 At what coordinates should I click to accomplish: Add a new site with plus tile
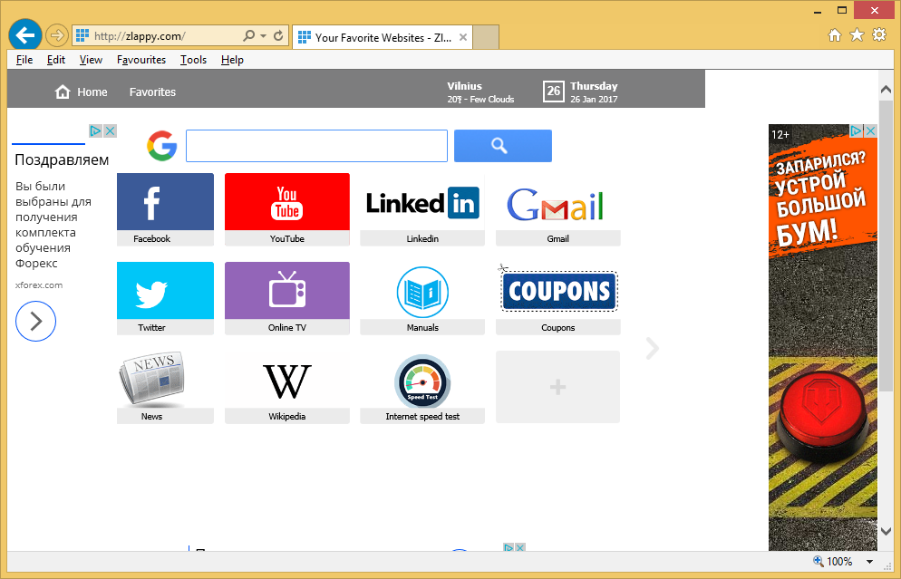coord(557,387)
